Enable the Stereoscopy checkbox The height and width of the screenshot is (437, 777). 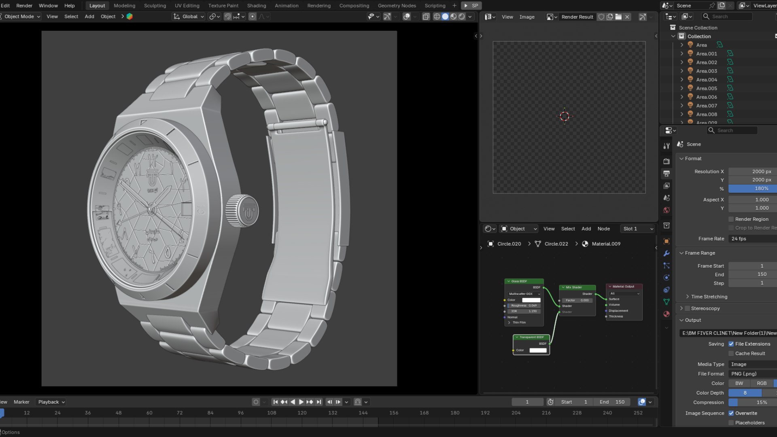(687, 308)
